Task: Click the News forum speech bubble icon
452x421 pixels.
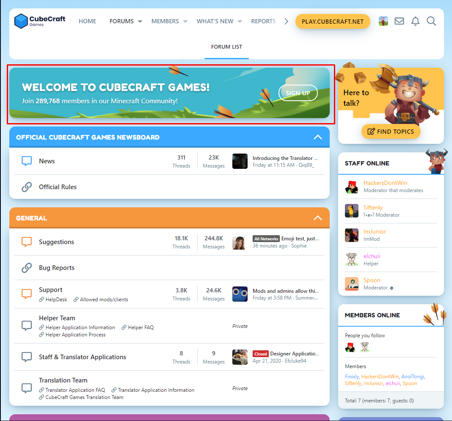Action: click(x=27, y=161)
